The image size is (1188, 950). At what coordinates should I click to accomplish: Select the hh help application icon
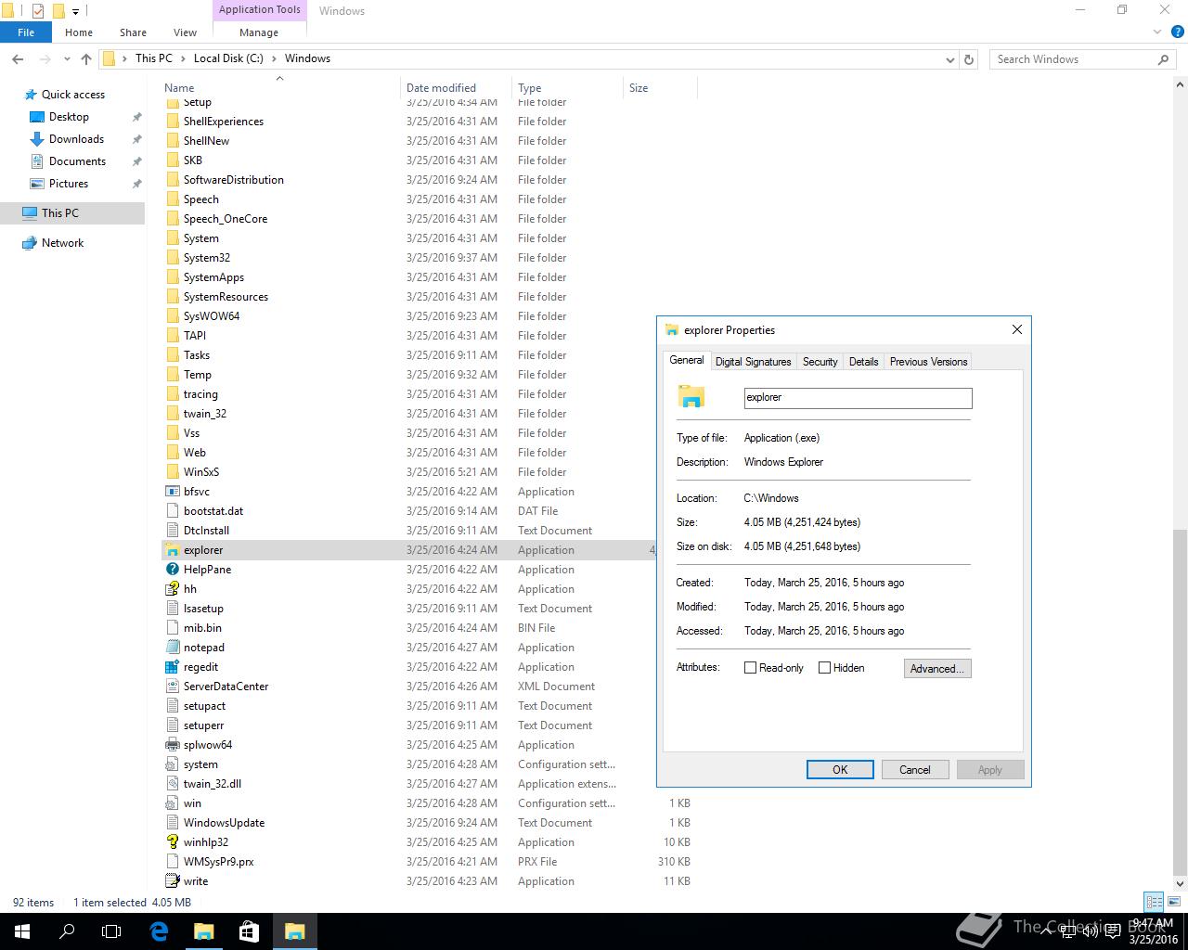[x=172, y=589]
